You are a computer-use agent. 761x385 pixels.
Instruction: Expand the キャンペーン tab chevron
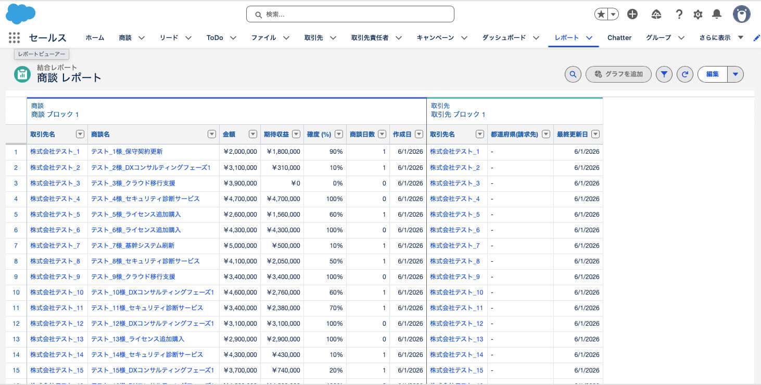click(x=464, y=38)
